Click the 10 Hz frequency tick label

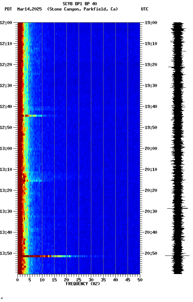pos(42,280)
